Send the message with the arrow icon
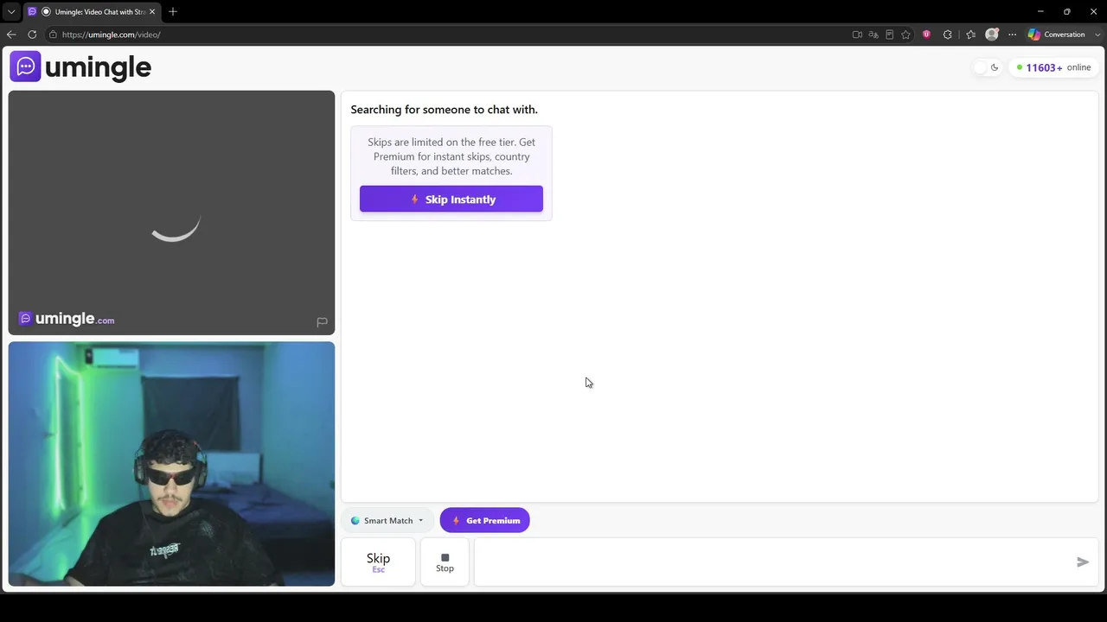This screenshot has width=1107, height=622. [x=1082, y=562]
